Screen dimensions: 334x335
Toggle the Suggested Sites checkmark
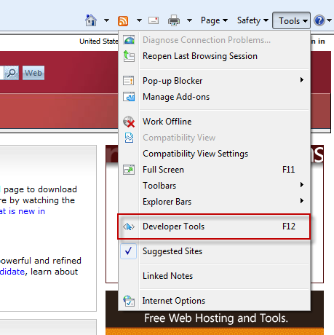pos(129,251)
